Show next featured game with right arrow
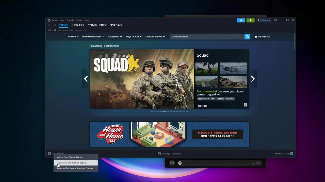325x182 pixels. coord(253,79)
